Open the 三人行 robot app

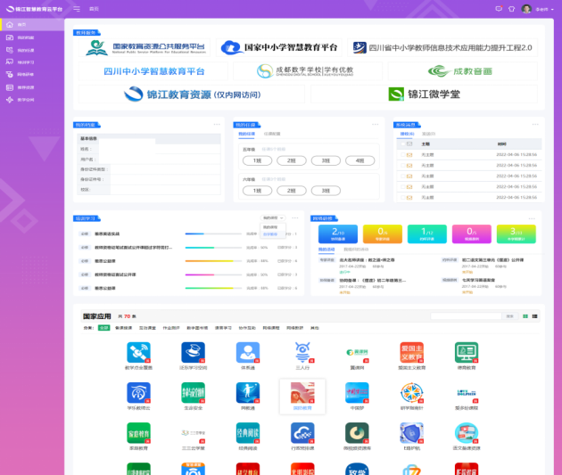click(302, 356)
